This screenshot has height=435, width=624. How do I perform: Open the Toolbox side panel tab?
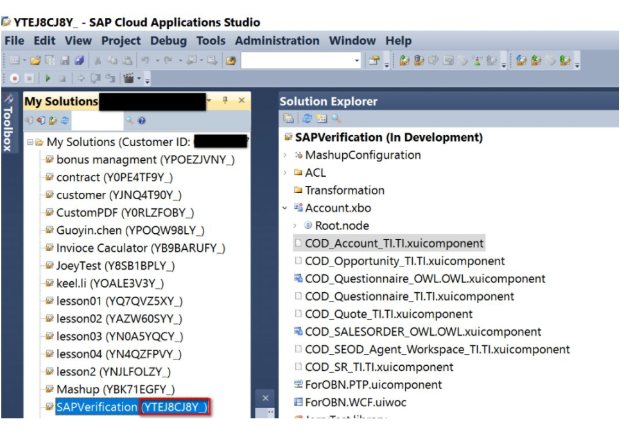[8, 123]
